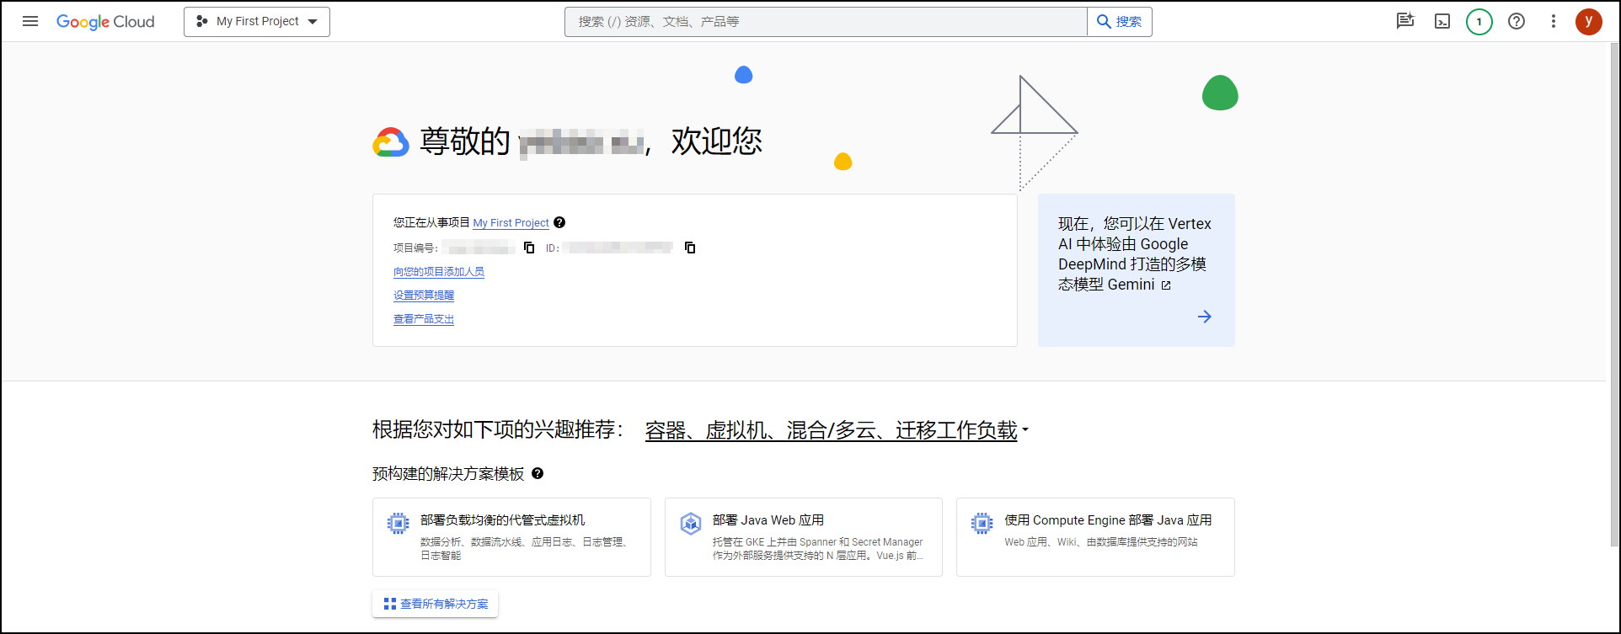Open 部署负载均衡的代管式虚拟机 template card

(x=511, y=537)
